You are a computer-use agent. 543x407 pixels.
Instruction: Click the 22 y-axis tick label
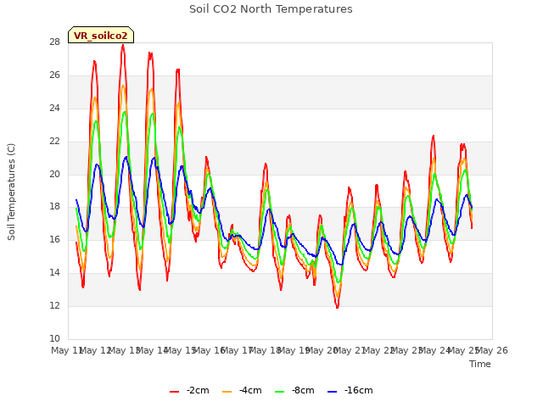[54, 142]
